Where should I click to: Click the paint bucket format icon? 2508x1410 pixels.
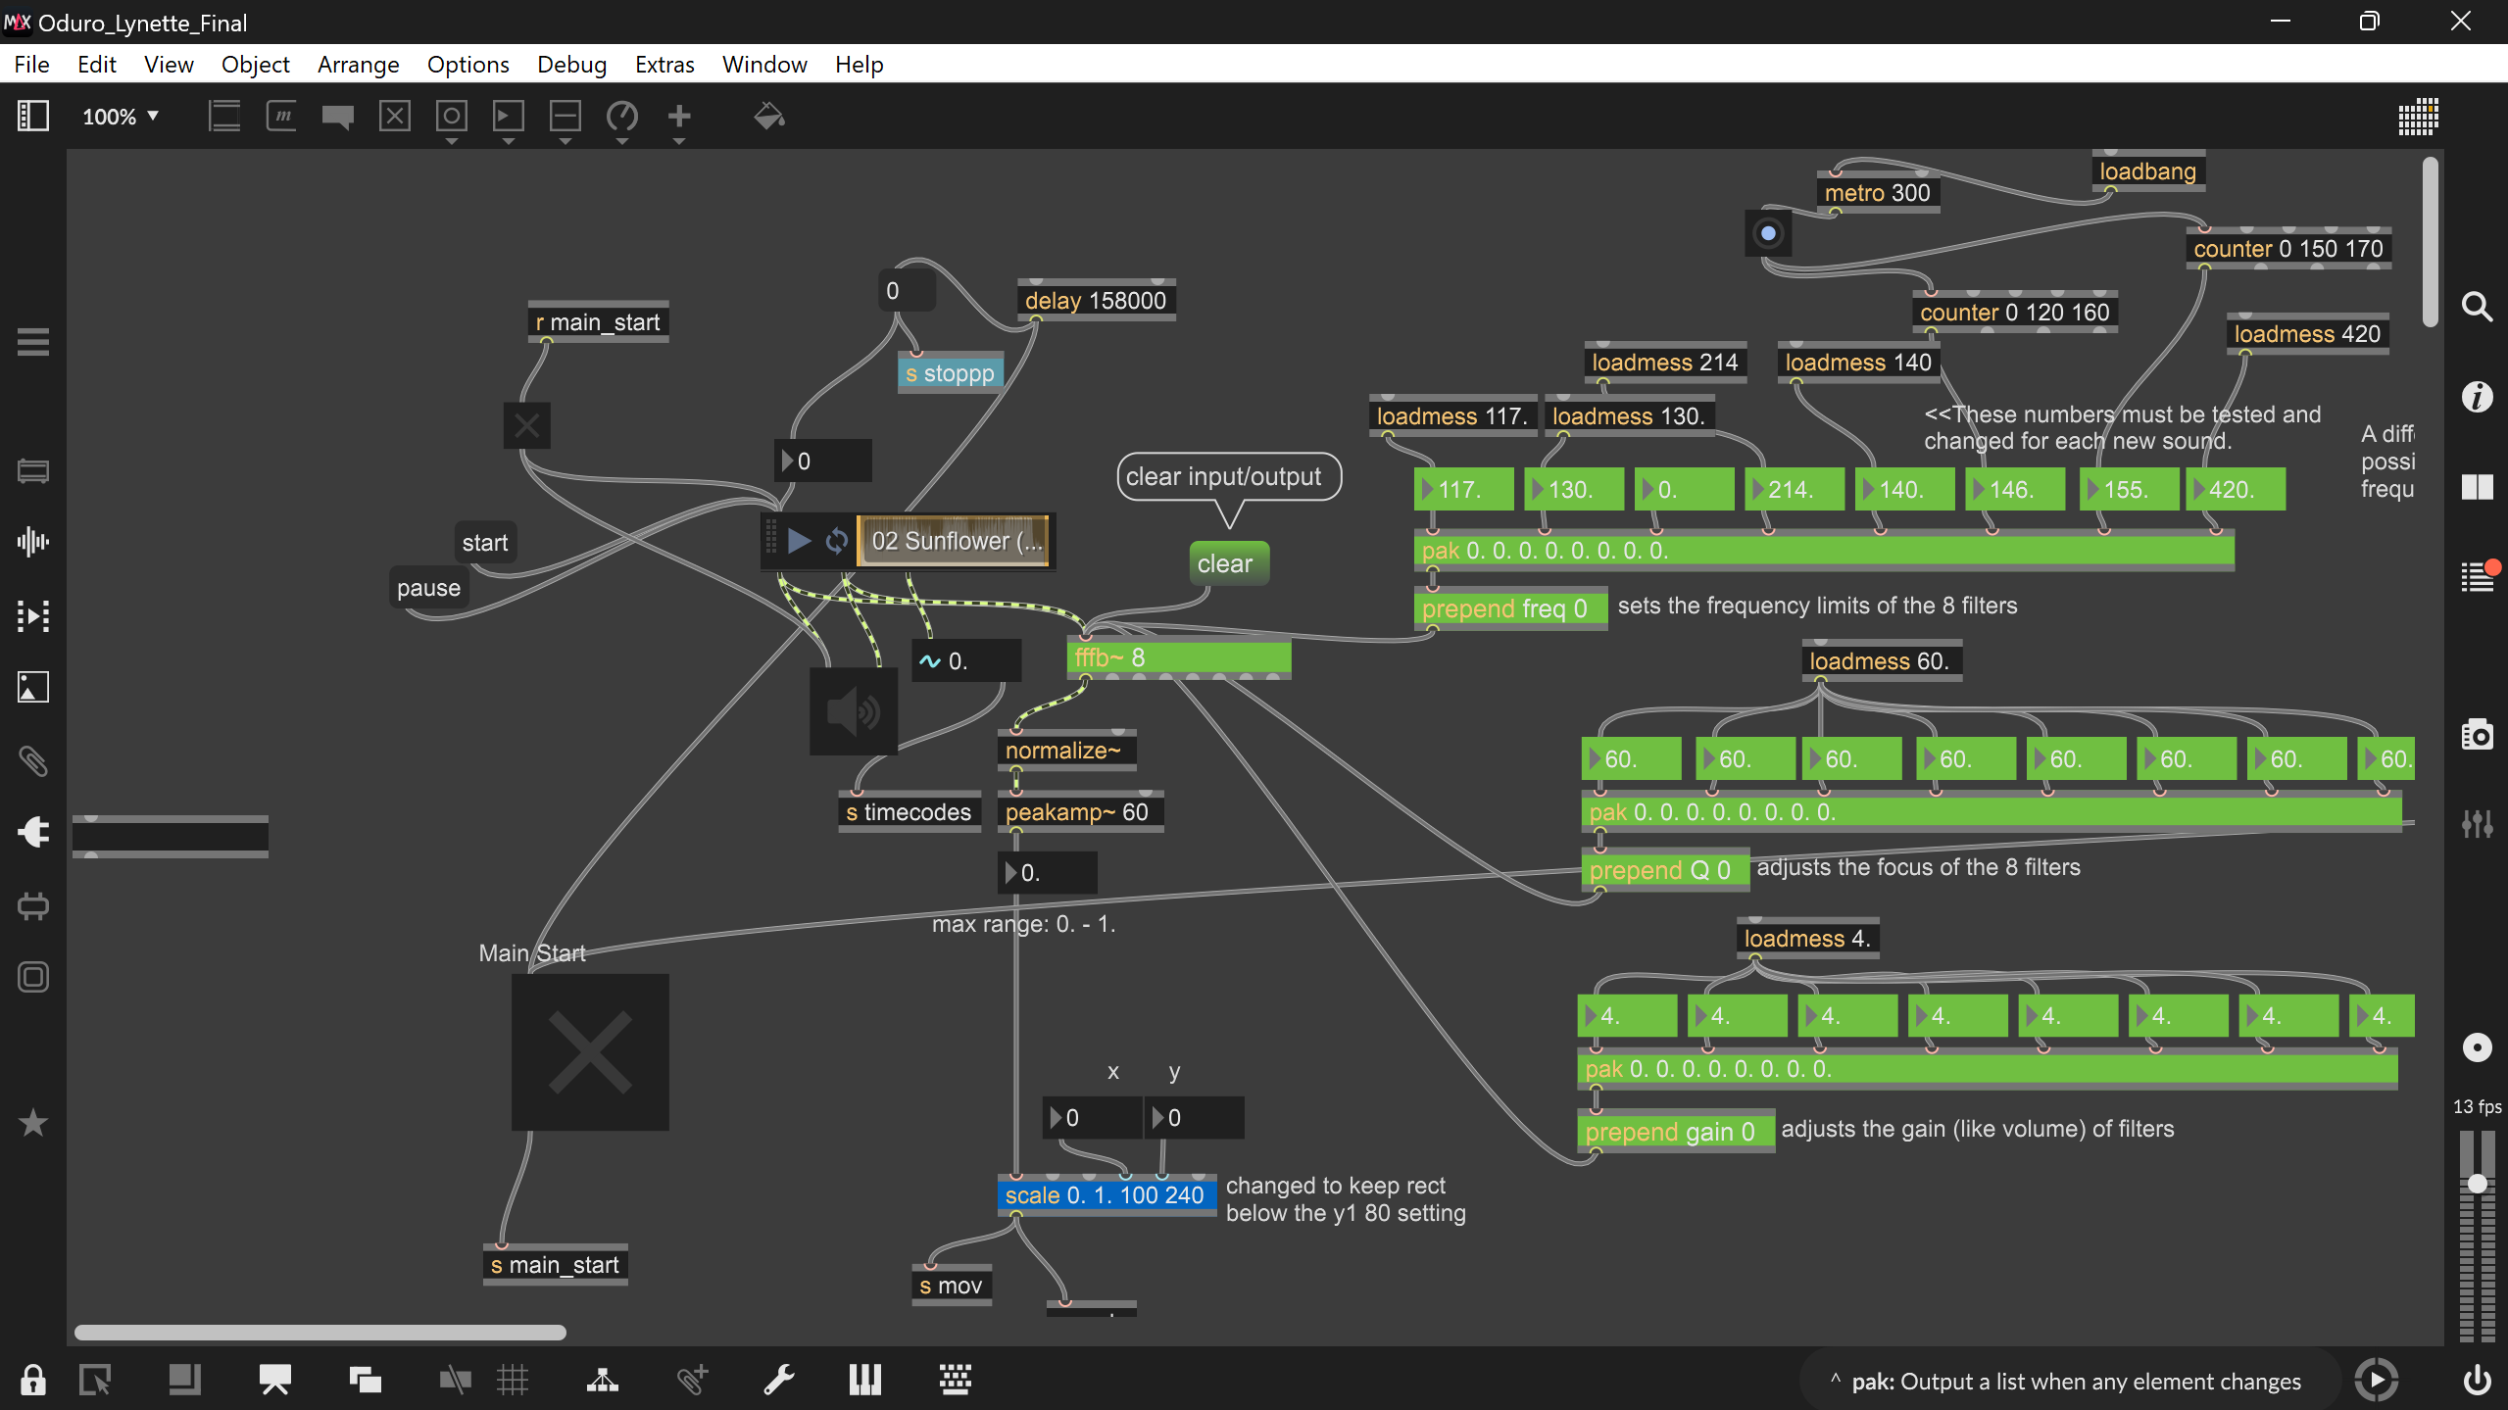768,117
